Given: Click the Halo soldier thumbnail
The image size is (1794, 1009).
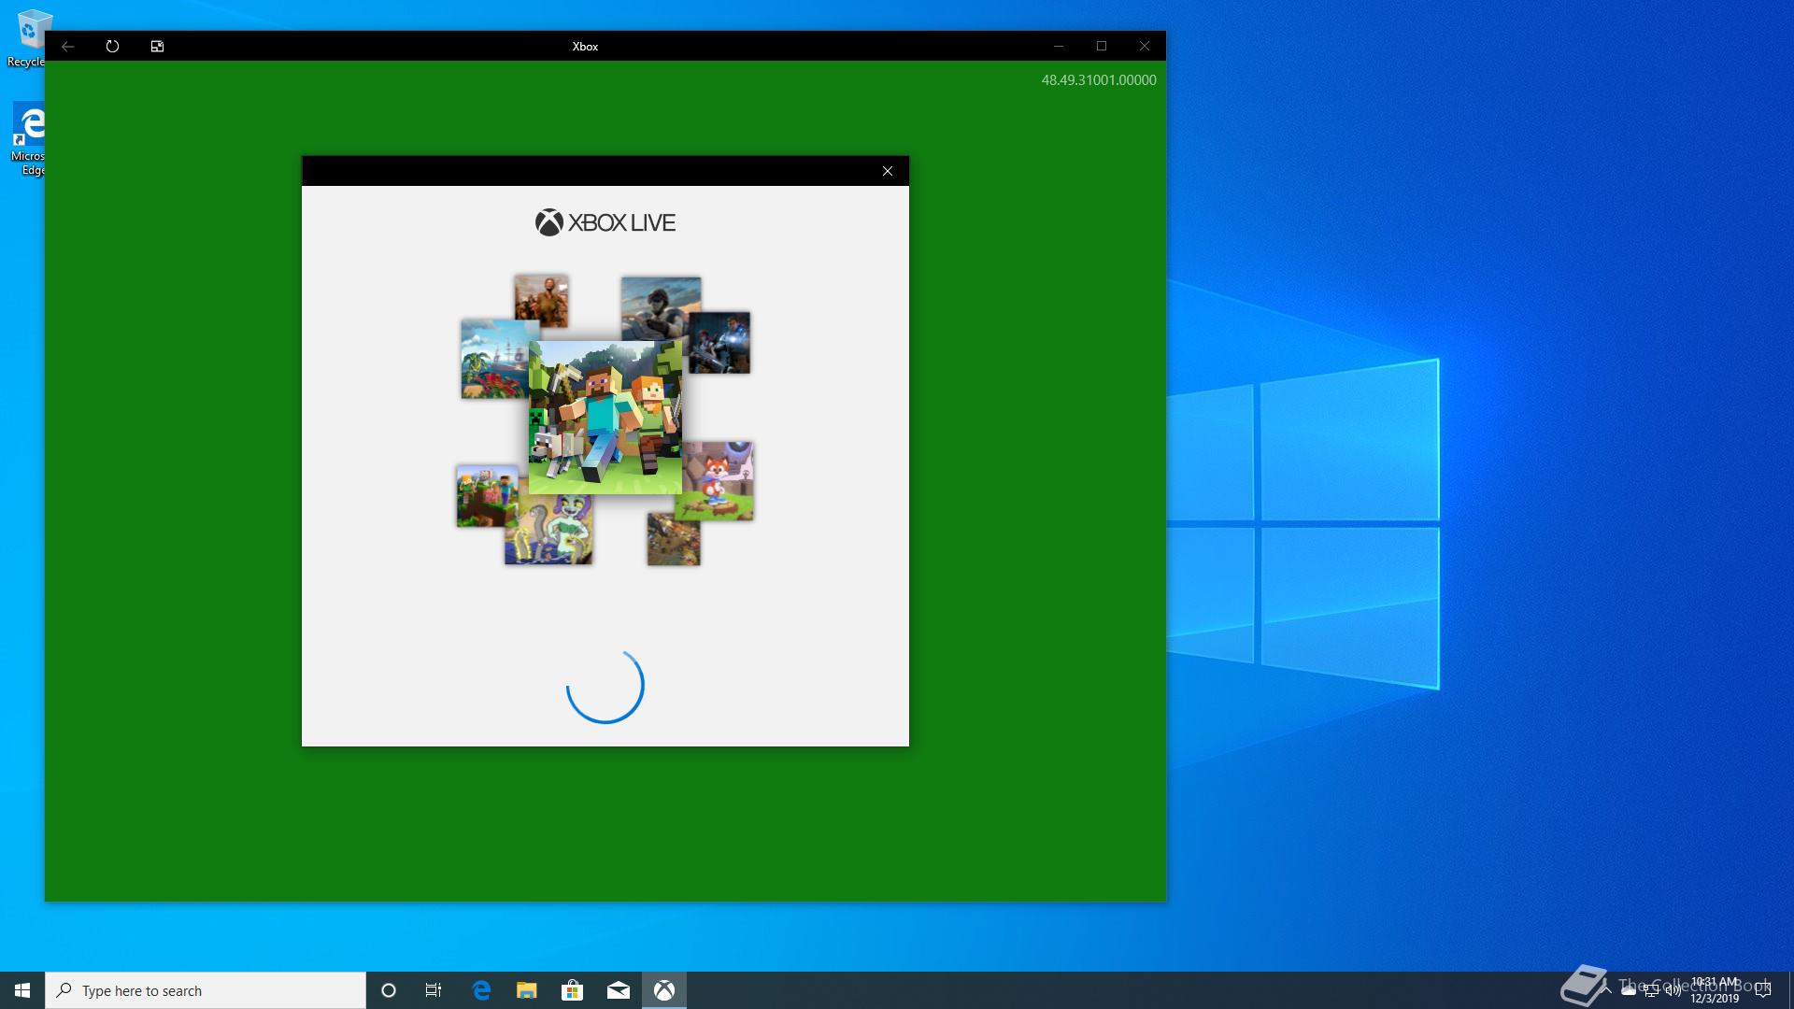Looking at the screenshot, I should pyautogui.click(x=662, y=306).
